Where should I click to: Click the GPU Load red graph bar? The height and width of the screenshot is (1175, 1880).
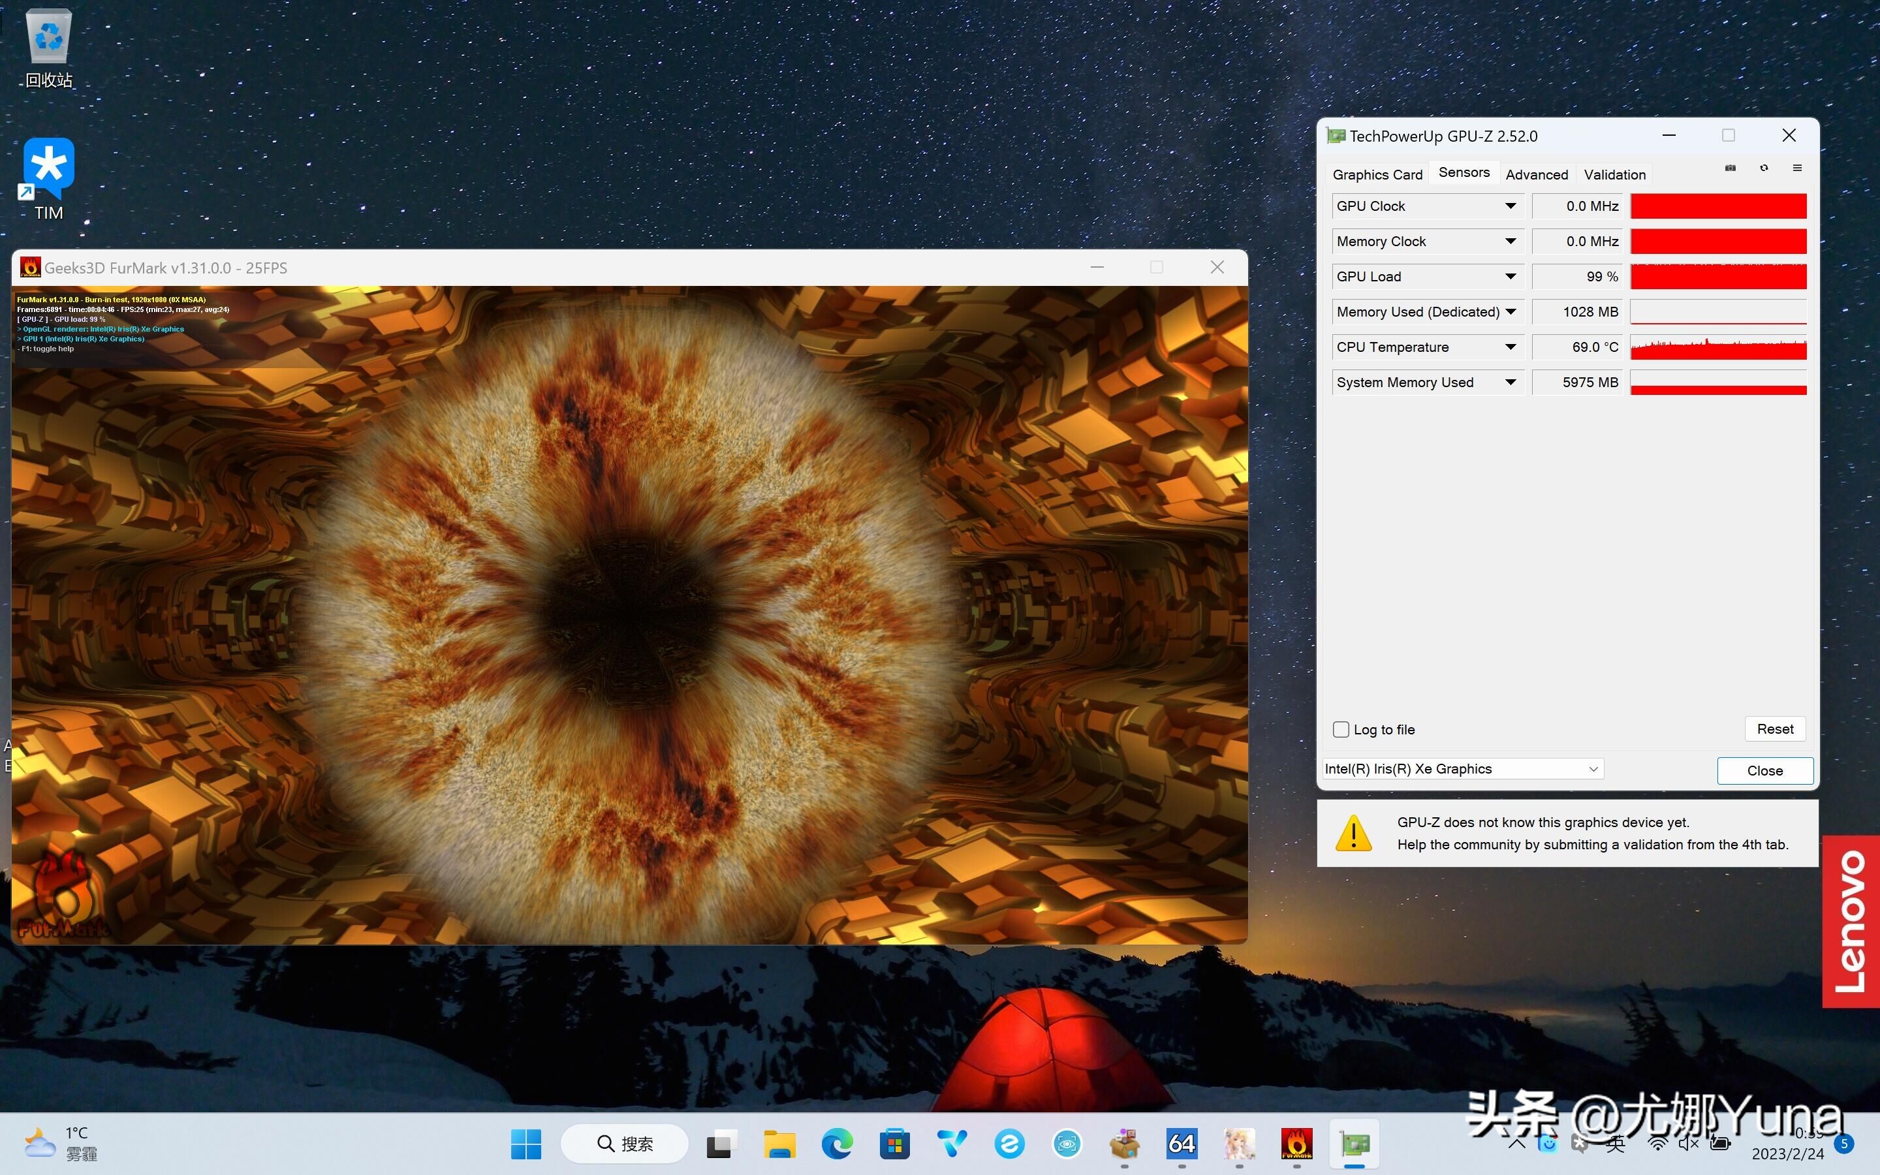(1717, 277)
